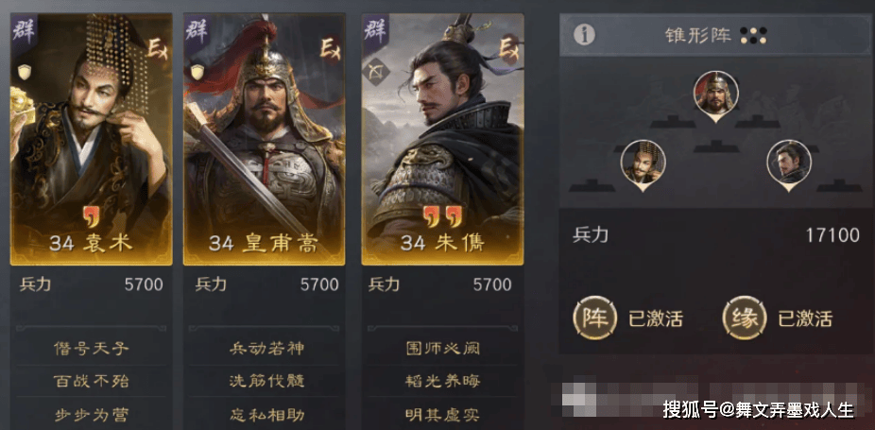Select the 百战不殆 skill slot
The height and width of the screenshot is (430, 875).
[x=91, y=382]
